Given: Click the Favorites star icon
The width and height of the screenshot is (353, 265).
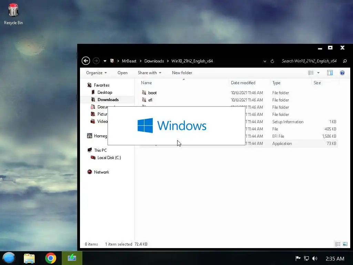Looking at the screenshot, I should (x=90, y=85).
